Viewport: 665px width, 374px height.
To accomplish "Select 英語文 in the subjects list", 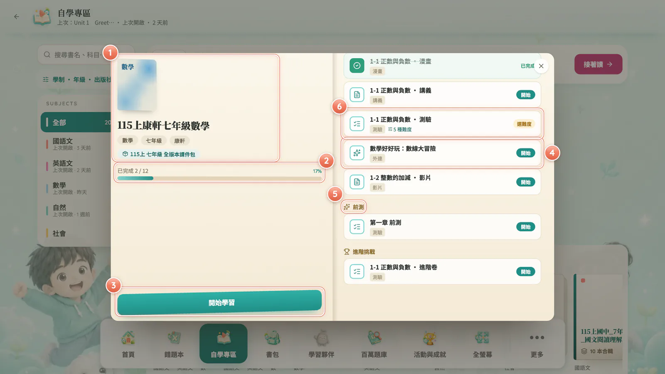I will 76,166.
